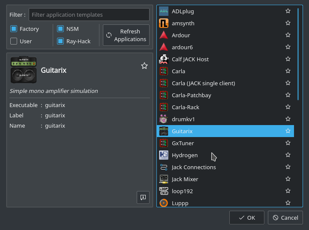This screenshot has width=309, height=230.
Task: Click the Jack Connections icon
Action: [164, 167]
